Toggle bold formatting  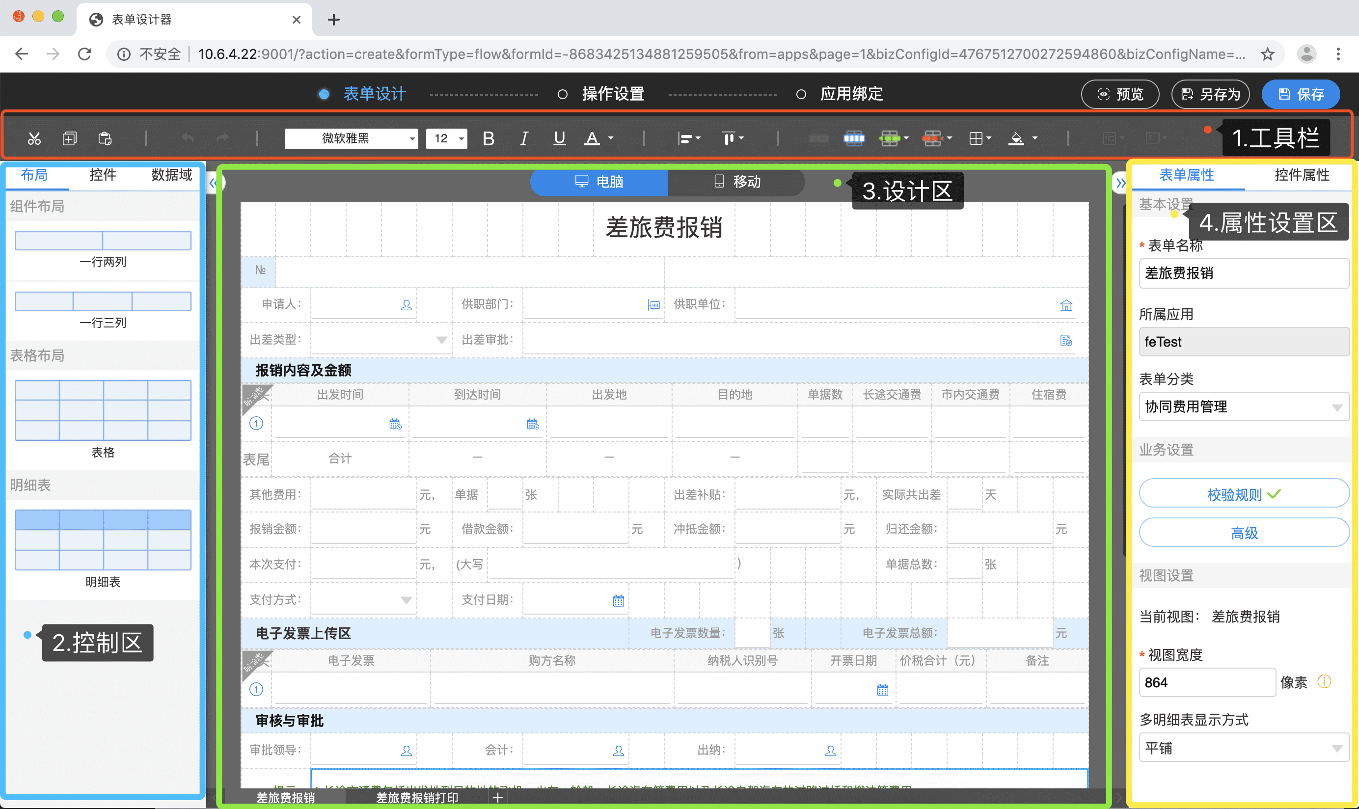click(489, 138)
